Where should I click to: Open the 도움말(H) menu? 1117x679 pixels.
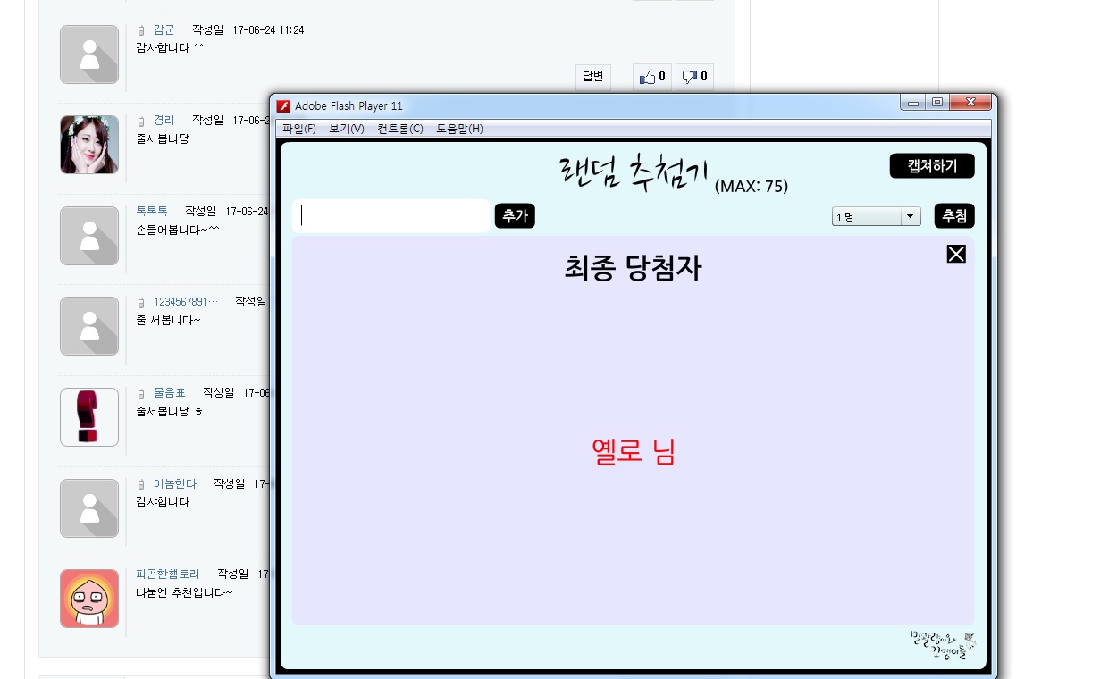[x=459, y=129]
